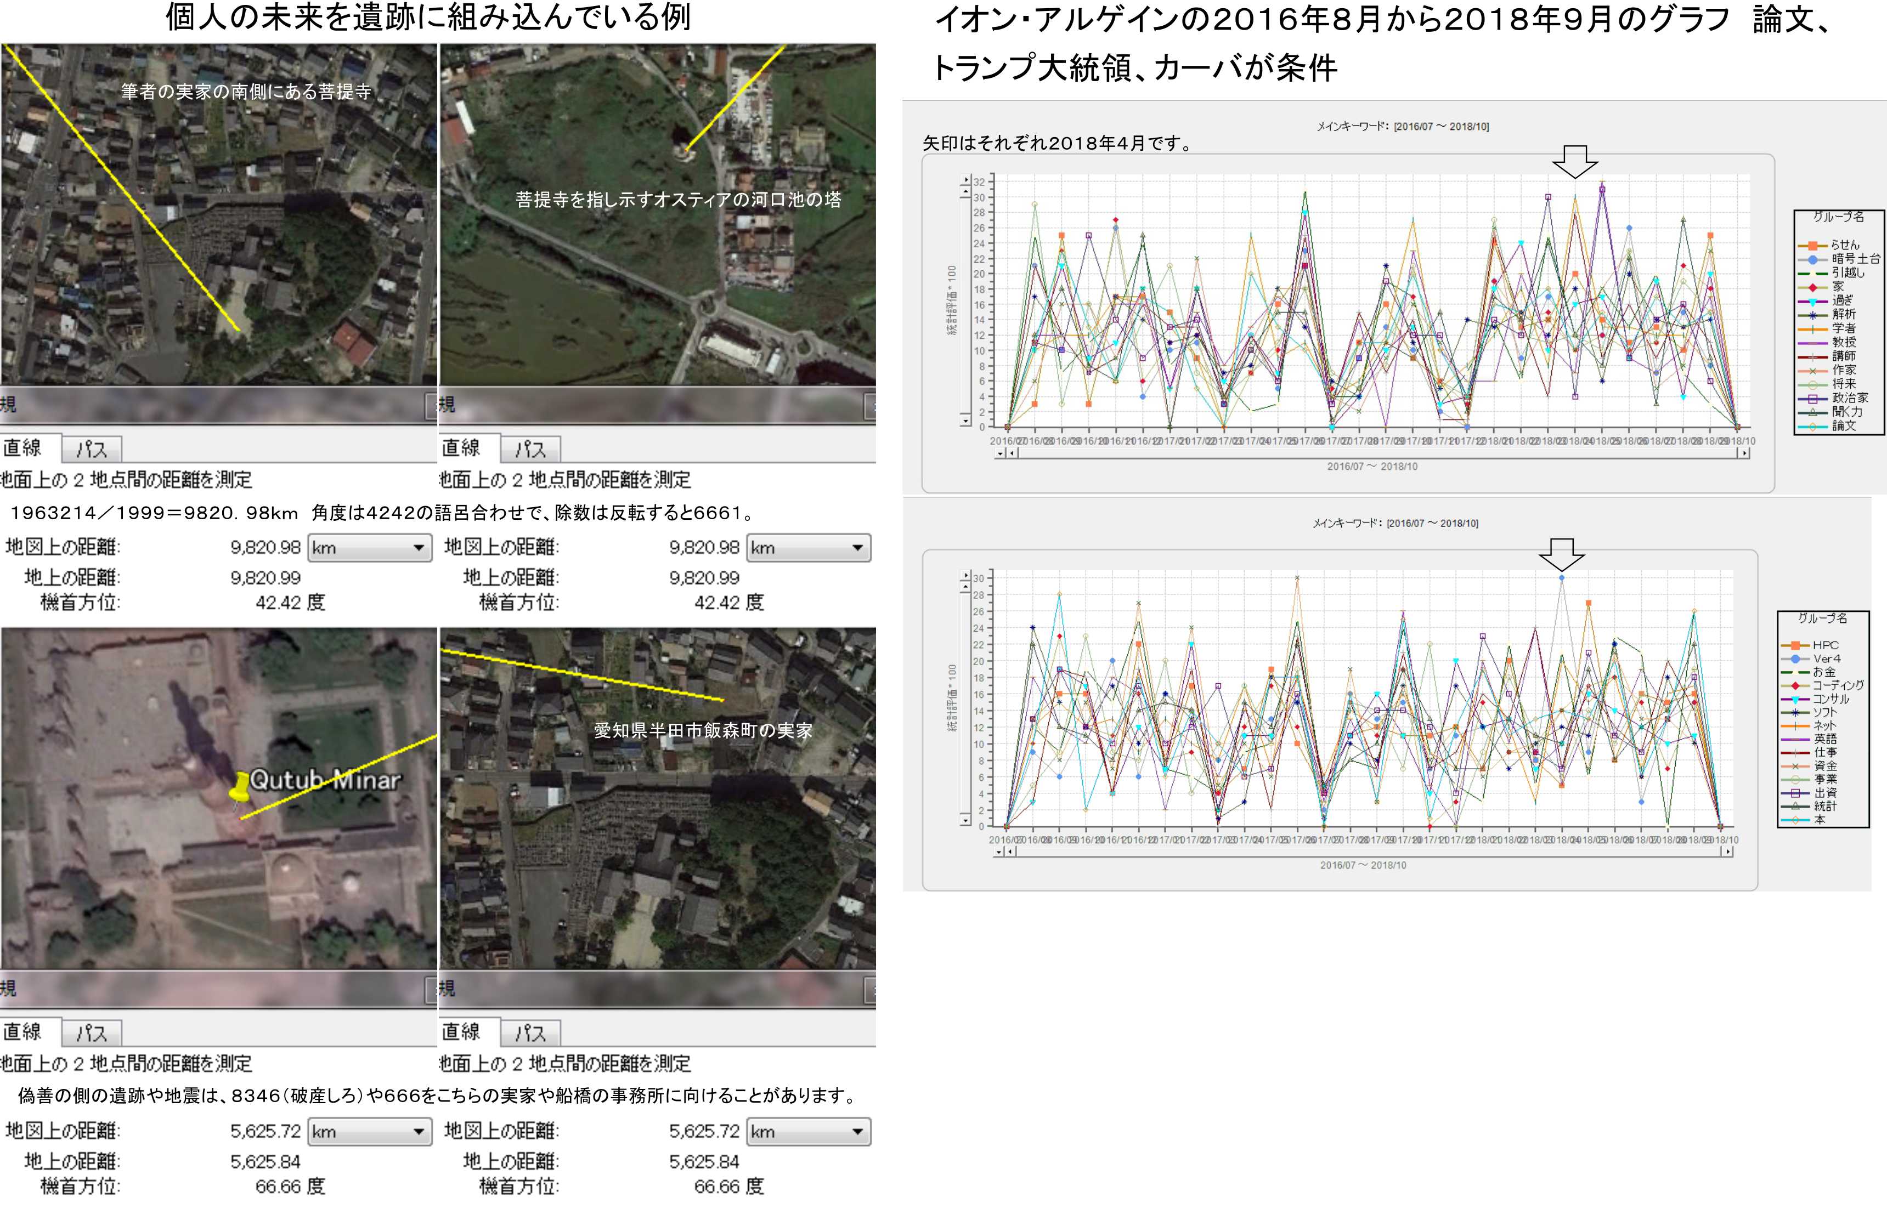Click the hollow arrow above the bottom chart

[x=1561, y=554]
